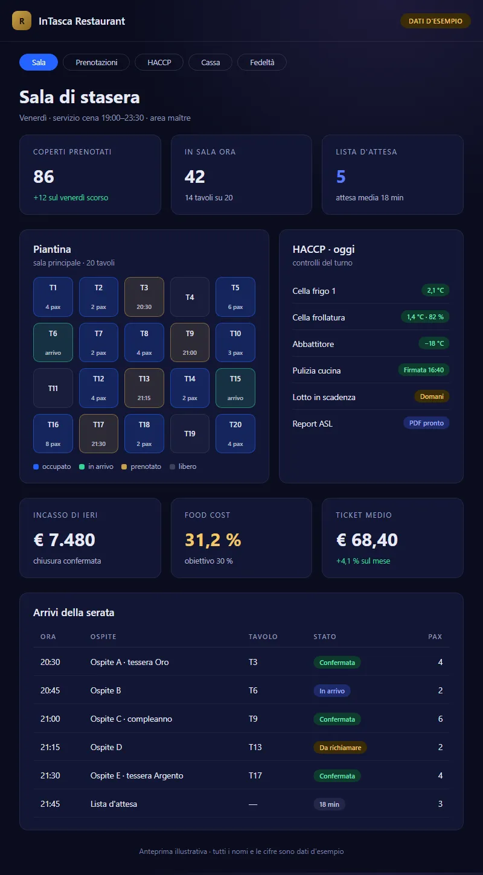This screenshot has height=875, width=483.
Task: Pick free table T19
Action: click(x=190, y=434)
